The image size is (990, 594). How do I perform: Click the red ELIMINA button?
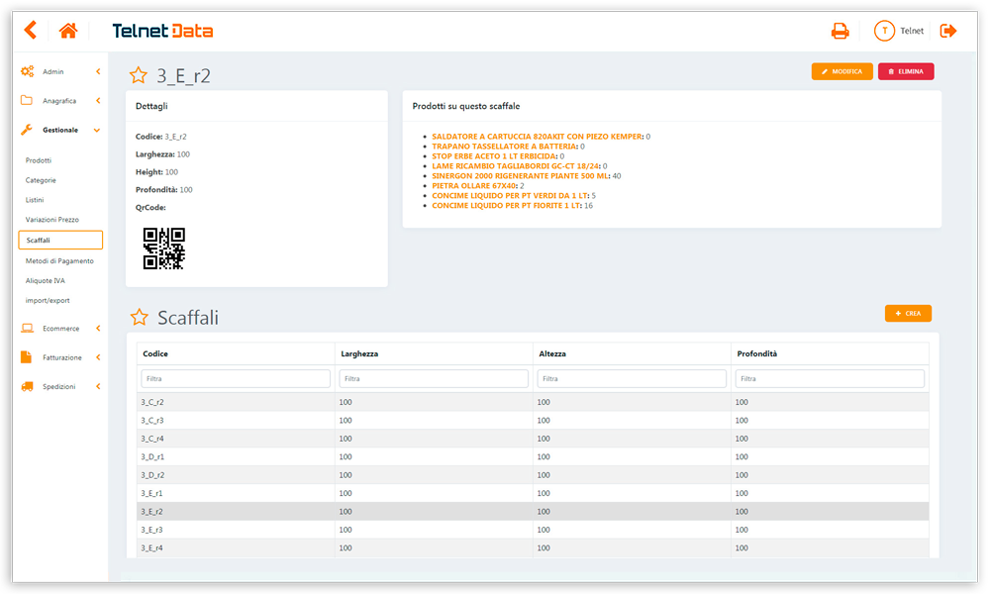pos(906,71)
